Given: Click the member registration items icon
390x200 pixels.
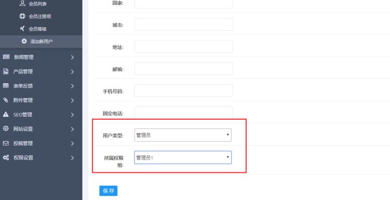Looking at the screenshot, I should coord(22,16).
